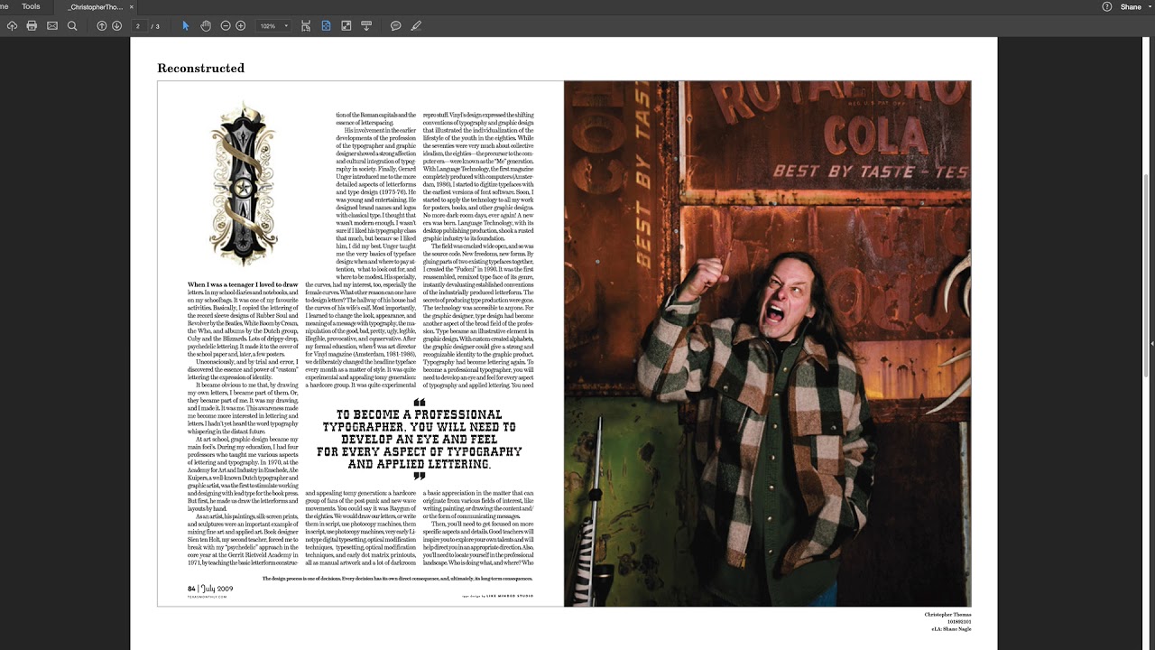
Task: Go to next page arrow
Action: click(x=116, y=26)
